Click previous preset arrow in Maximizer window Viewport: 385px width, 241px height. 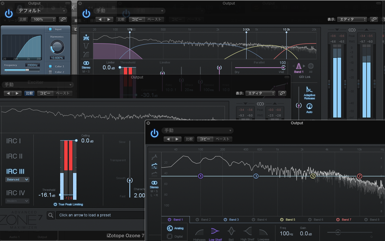tap(9, 93)
